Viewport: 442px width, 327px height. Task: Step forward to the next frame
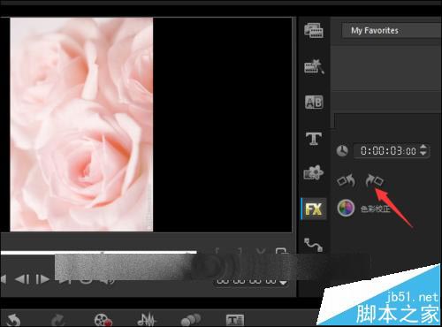42,279
